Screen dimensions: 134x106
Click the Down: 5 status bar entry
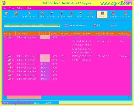pos(48,103)
